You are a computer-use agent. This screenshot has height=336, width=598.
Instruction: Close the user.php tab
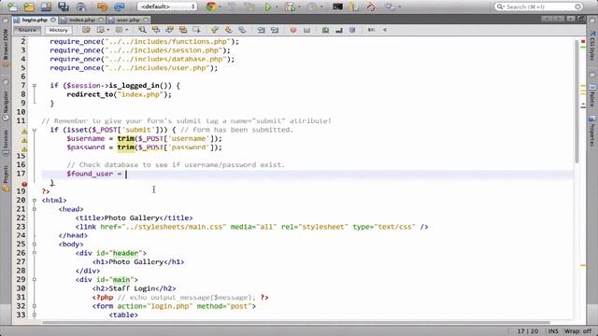click(146, 20)
